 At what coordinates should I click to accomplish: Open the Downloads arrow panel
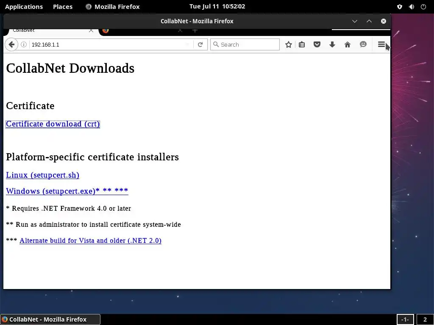(x=332, y=44)
